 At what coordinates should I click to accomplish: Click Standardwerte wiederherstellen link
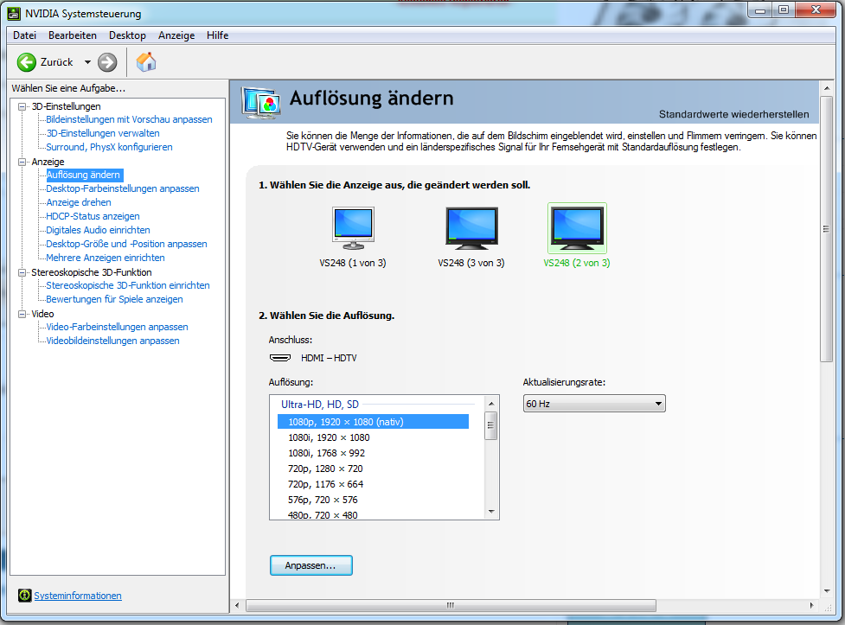733,114
